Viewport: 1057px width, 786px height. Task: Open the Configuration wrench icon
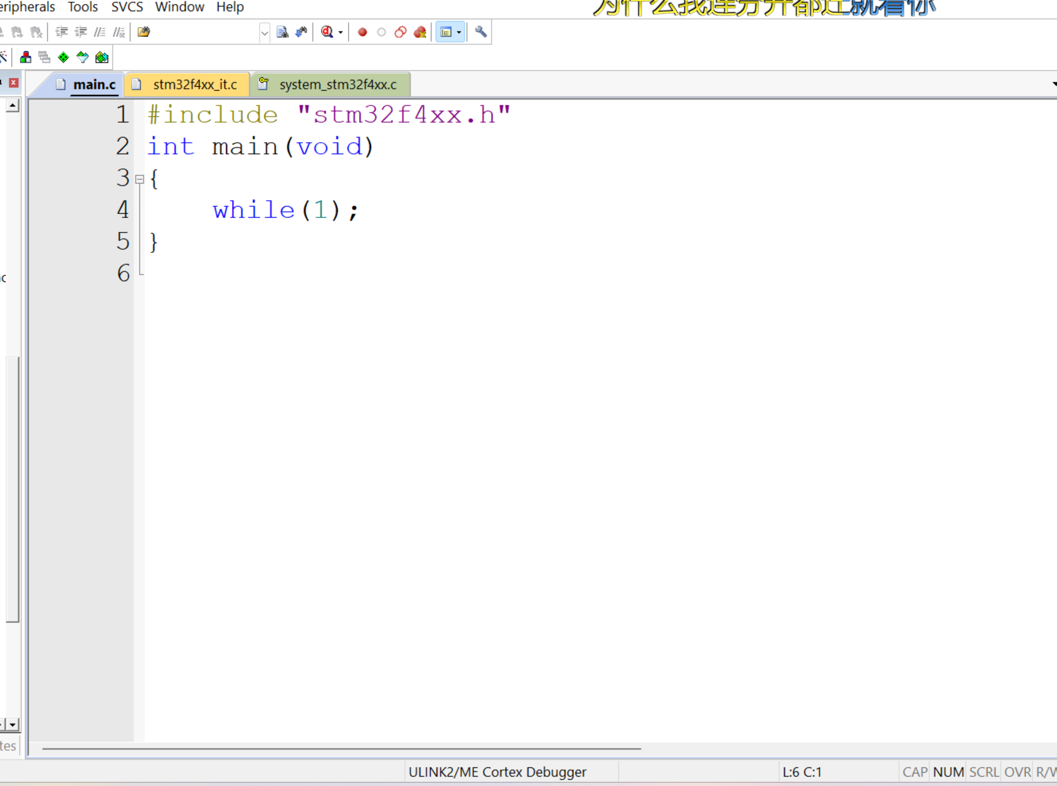coord(481,32)
